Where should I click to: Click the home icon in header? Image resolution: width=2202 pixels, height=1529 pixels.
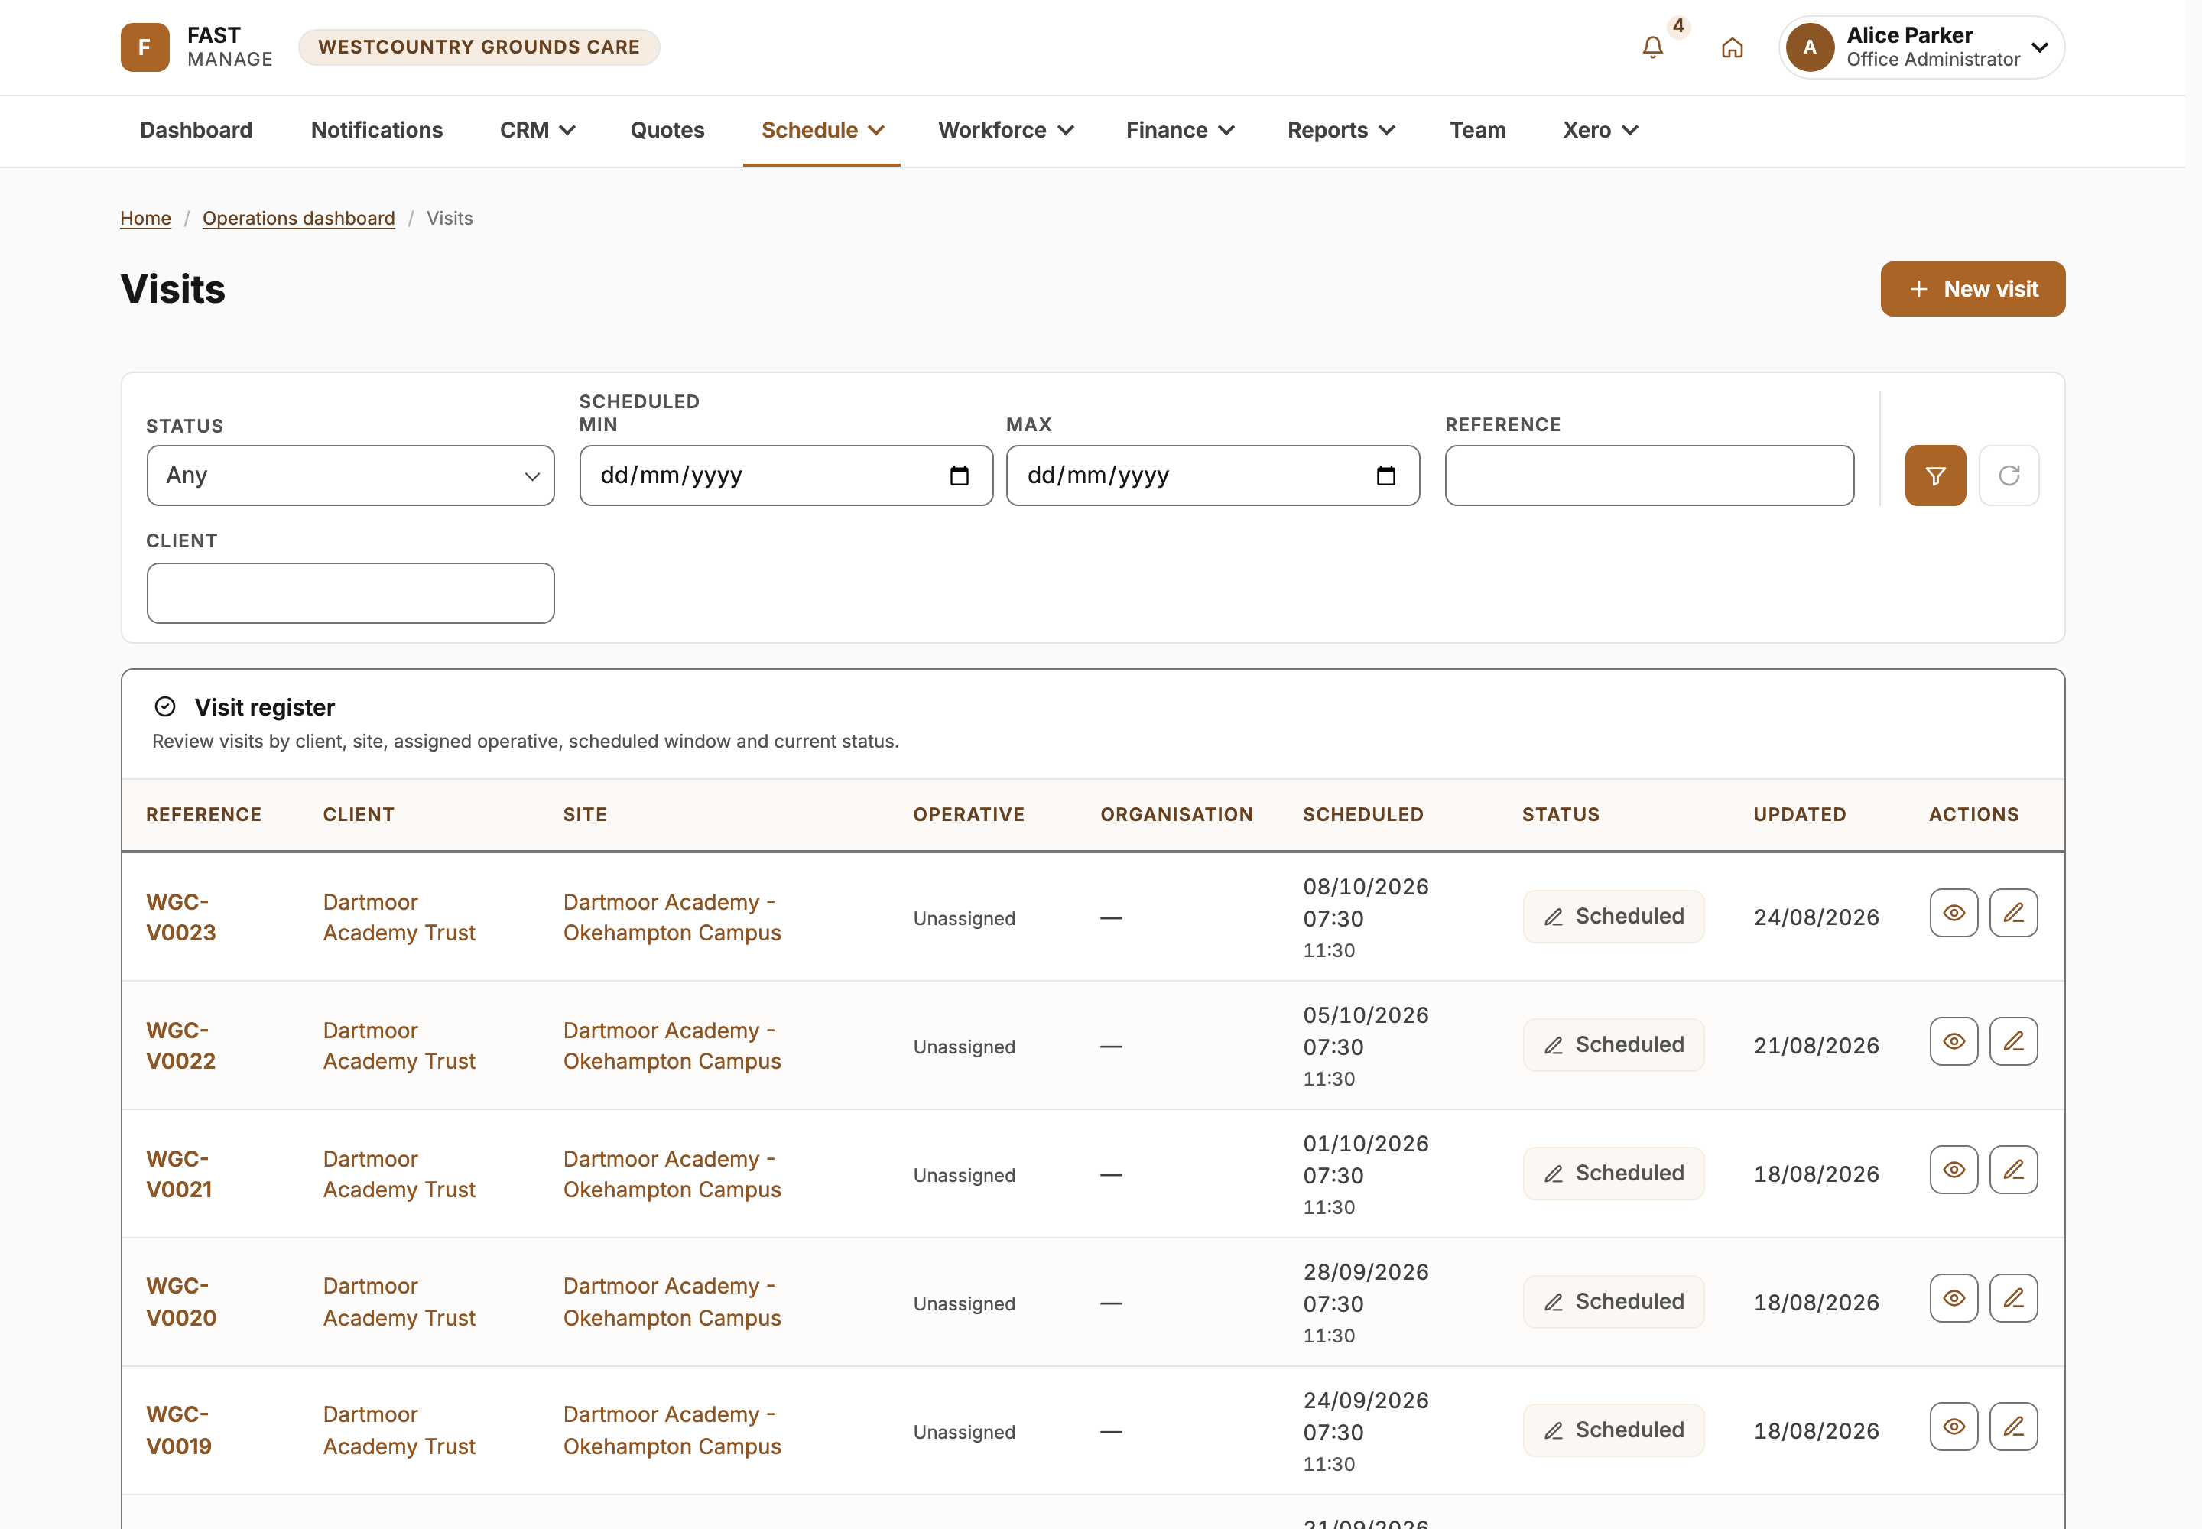1733,47
